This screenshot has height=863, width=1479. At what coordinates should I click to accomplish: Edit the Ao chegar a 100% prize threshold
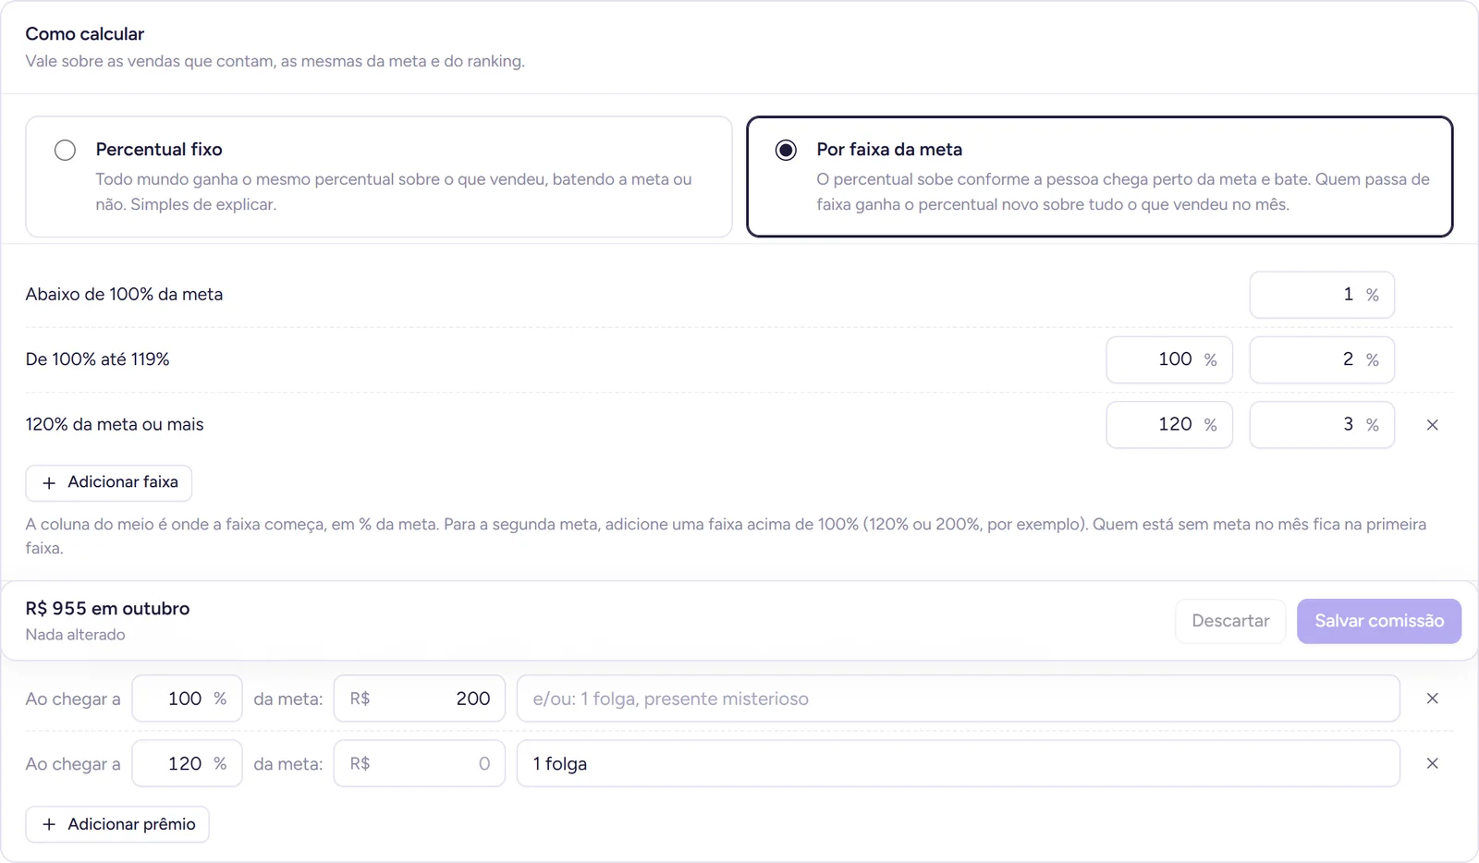pos(187,699)
